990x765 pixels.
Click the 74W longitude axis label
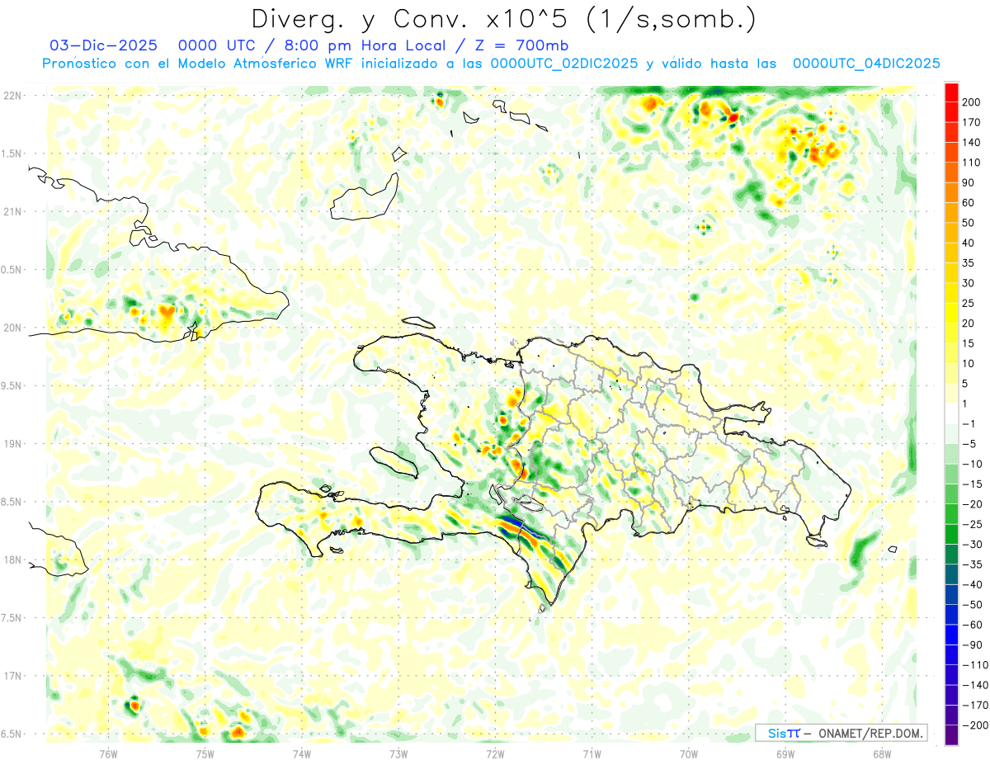click(302, 753)
